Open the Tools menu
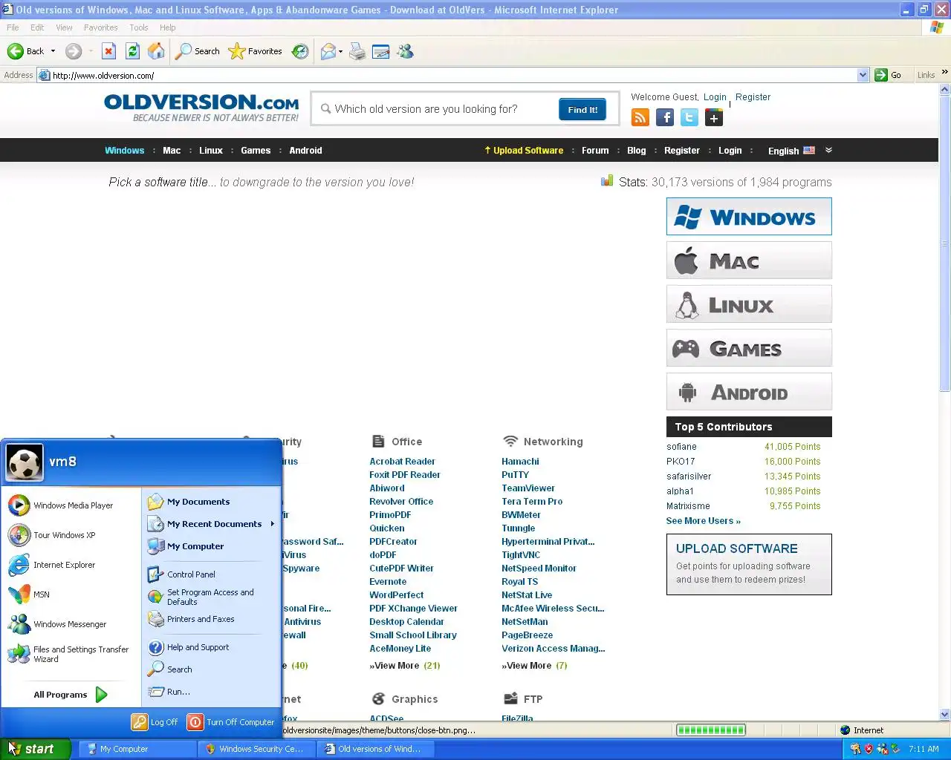The width and height of the screenshot is (951, 760). pos(139,27)
